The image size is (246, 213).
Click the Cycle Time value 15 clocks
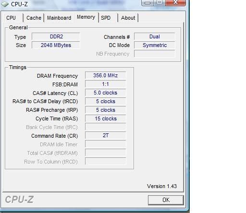pyautogui.click(x=105, y=118)
